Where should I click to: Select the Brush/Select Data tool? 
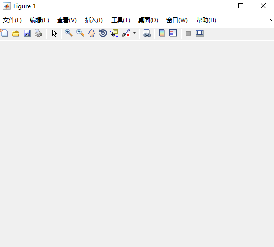point(126,33)
